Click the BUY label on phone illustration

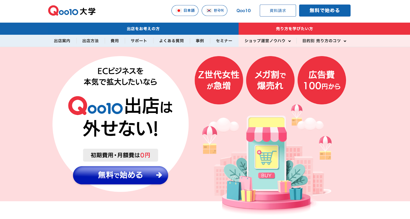tap(266, 176)
